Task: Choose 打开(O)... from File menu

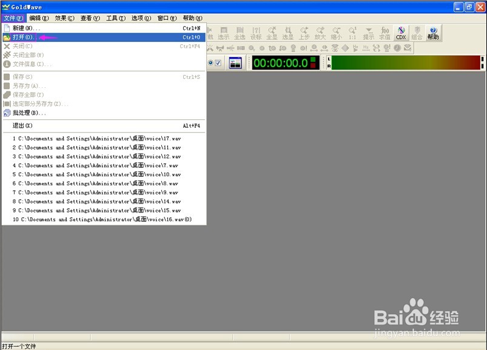Action: 104,37
